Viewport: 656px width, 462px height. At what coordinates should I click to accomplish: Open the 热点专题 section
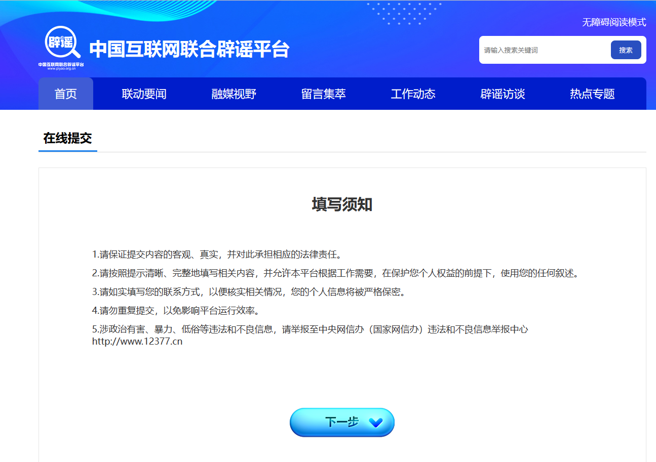[591, 94]
